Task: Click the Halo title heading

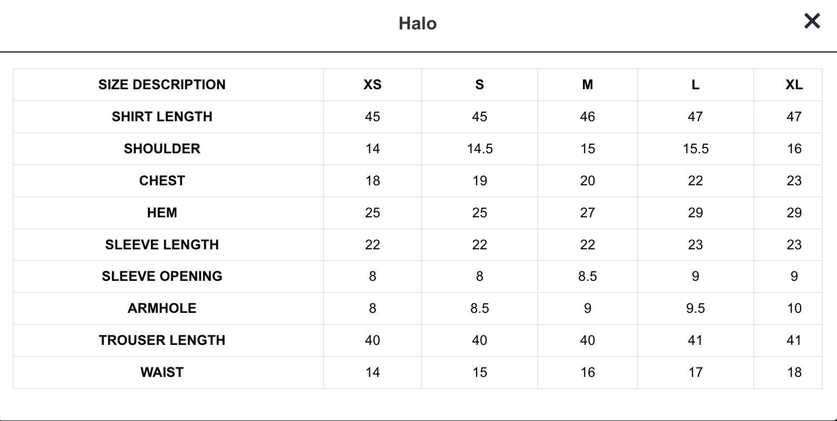Action: pyautogui.click(x=418, y=23)
